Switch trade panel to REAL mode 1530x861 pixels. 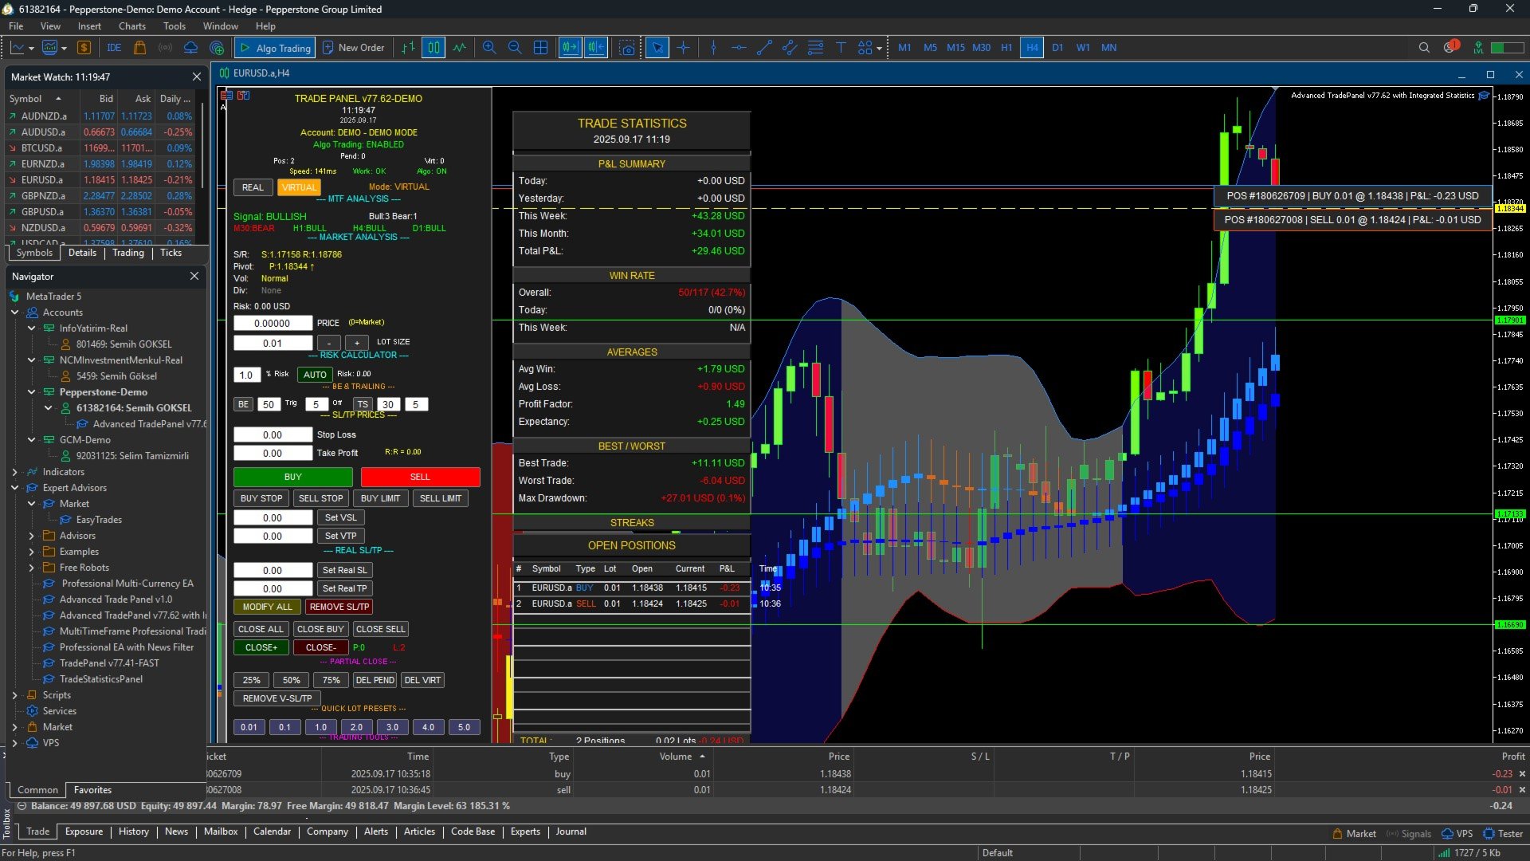click(253, 187)
